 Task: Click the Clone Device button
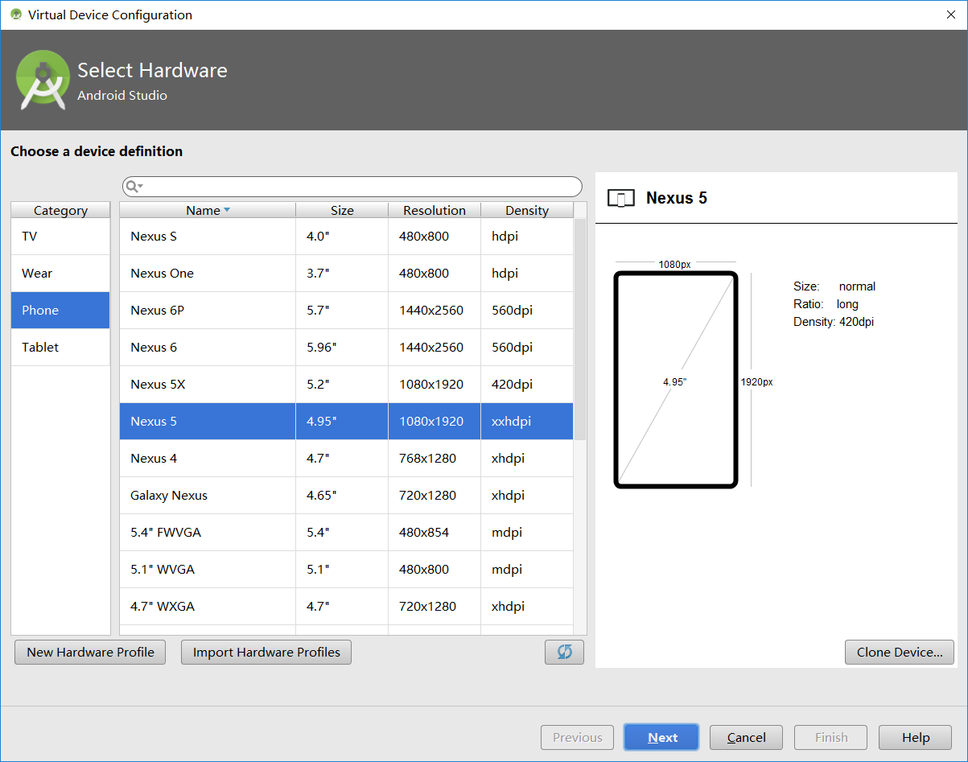[x=900, y=652]
